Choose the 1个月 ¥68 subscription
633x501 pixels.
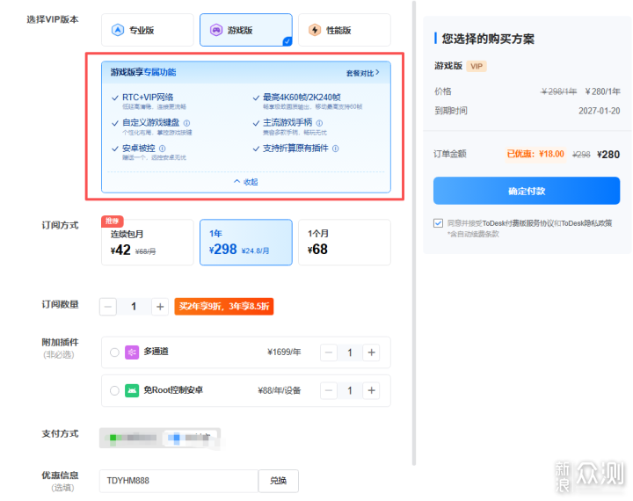click(x=345, y=243)
